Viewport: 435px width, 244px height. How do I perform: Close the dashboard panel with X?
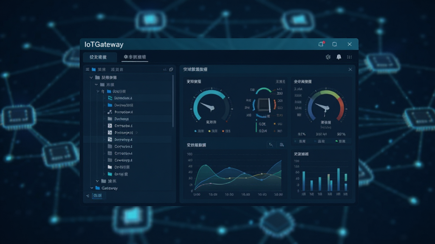click(350, 69)
